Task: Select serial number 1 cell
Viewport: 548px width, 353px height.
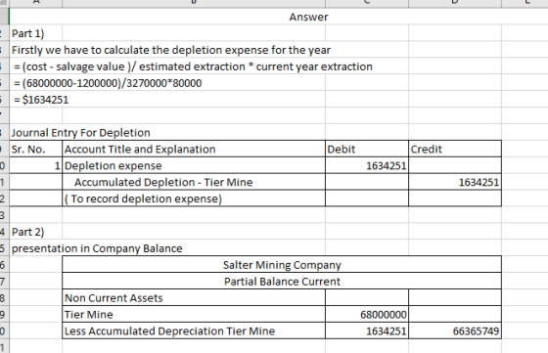Action: click(x=35, y=165)
